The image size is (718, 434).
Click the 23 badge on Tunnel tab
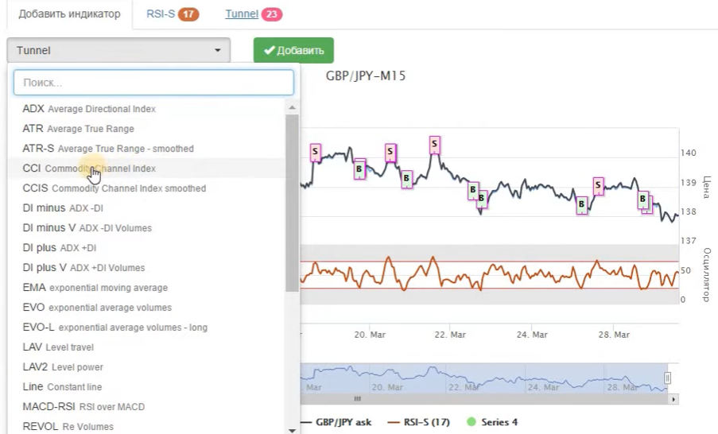272,14
